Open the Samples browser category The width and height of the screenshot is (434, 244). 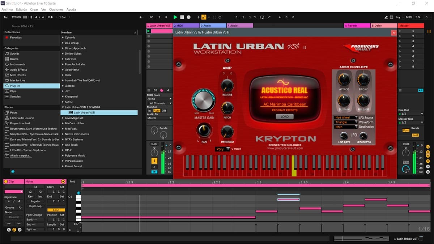coord(15,97)
